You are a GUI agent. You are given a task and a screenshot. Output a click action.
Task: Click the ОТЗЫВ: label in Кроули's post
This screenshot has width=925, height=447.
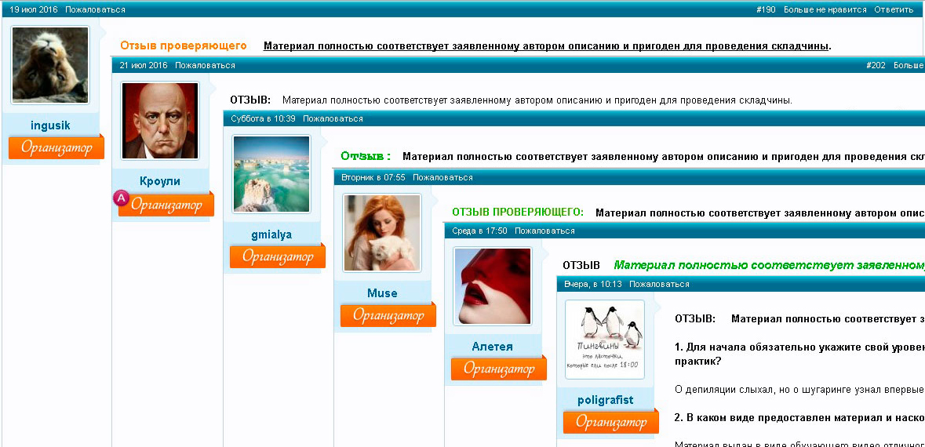(250, 100)
